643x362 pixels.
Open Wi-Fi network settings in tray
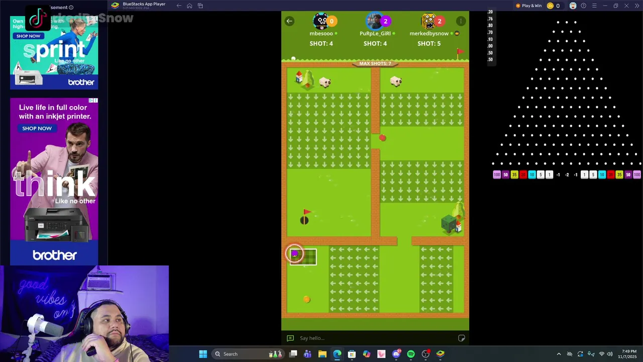click(x=601, y=354)
